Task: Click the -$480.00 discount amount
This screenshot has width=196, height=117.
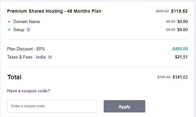Action: coord(179,49)
